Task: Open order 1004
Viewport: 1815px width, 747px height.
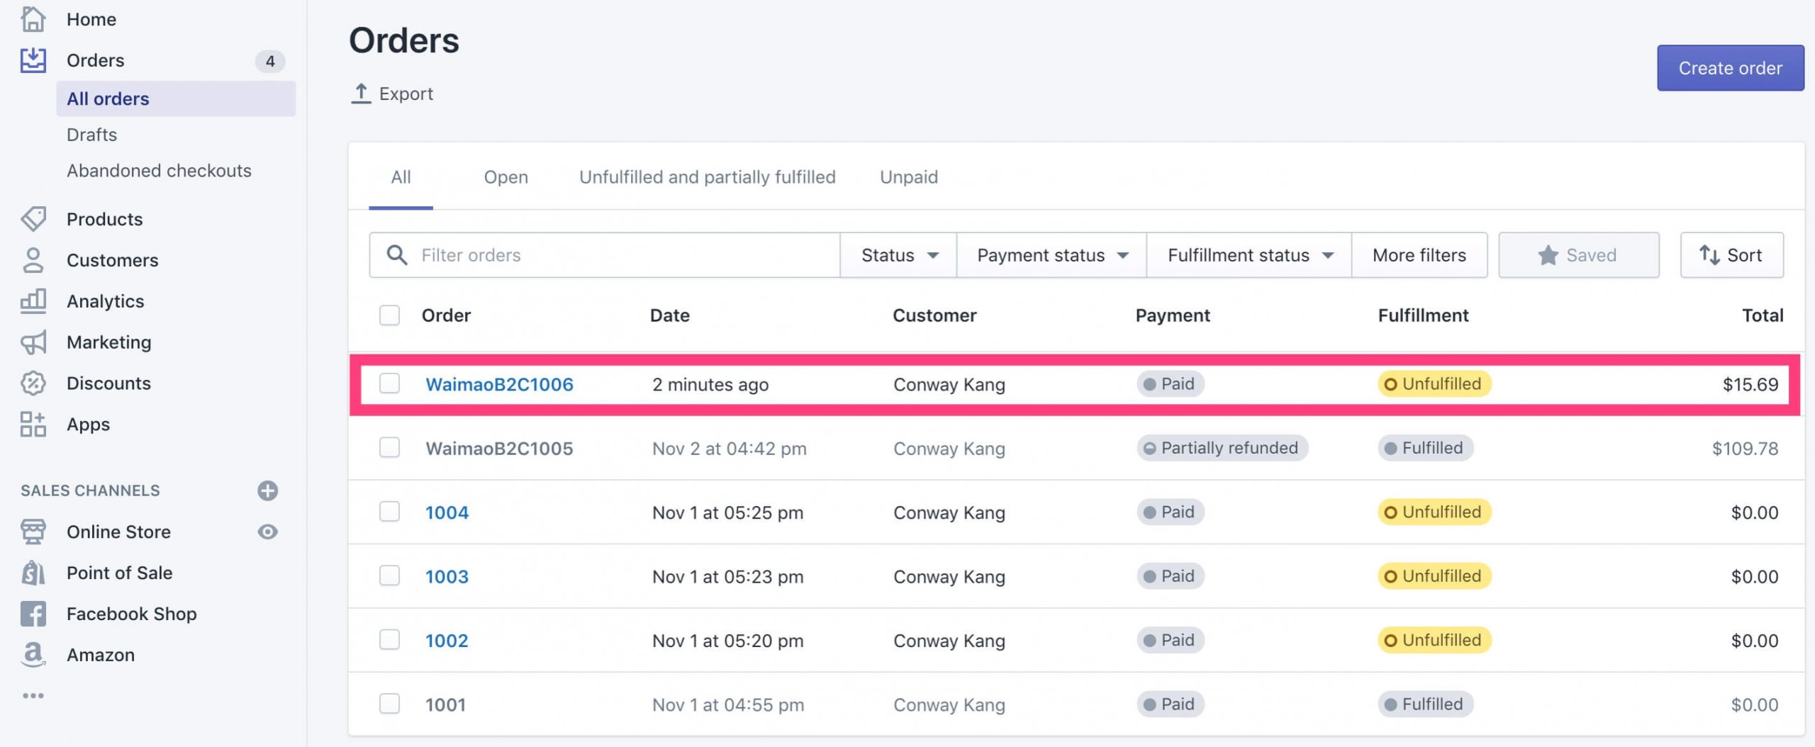Action: coord(447,512)
